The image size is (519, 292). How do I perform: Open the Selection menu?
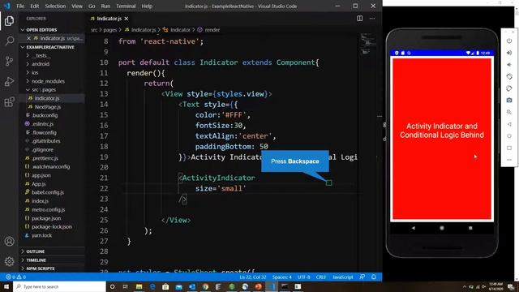click(x=55, y=6)
